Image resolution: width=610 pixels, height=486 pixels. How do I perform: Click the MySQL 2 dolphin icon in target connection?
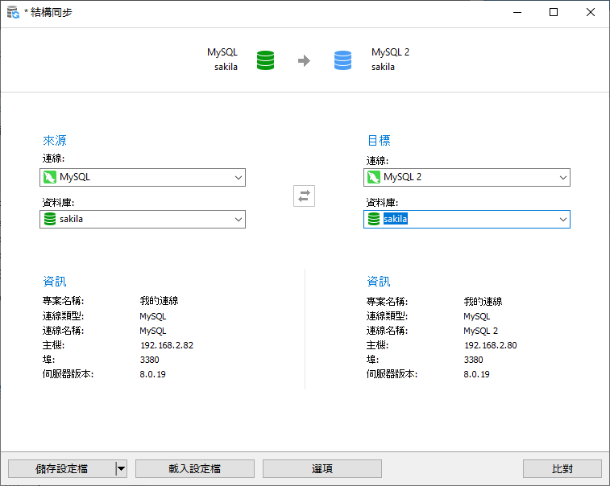pyautogui.click(x=374, y=177)
